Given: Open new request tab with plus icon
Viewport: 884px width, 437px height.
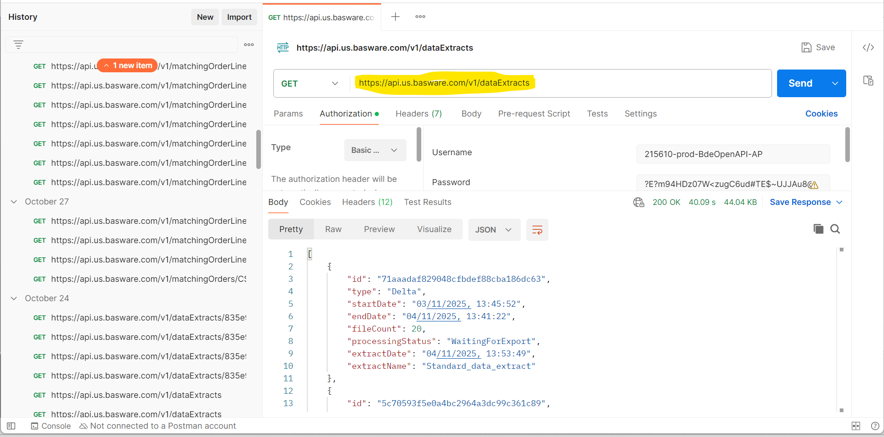Looking at the screenshot, I should (x=395, y=17).
